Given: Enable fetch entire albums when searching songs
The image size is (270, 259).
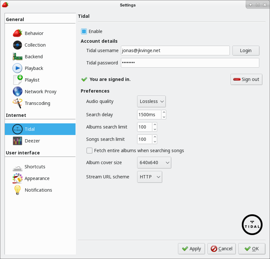Looking at the screenshot, I should click(x=89, y=151).
